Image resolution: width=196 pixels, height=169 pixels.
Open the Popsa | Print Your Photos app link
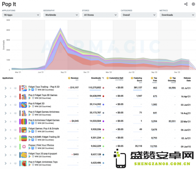(41, 145)
